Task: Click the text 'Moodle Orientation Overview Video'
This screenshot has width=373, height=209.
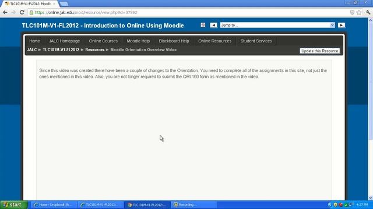Action: pos(143,50)
